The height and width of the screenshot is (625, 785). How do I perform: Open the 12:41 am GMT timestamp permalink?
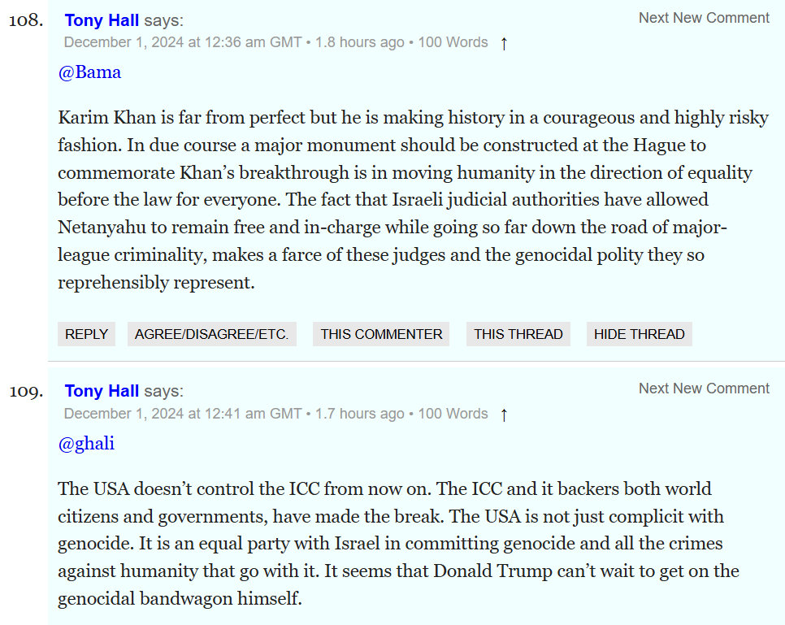(183, 414)
